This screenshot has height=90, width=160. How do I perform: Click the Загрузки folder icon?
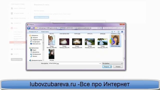pyautogui.click(x=31, y=37)
